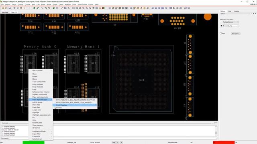Click the black subclass color swatch
This screenshot has height=144, width=257.
[221, 26]
